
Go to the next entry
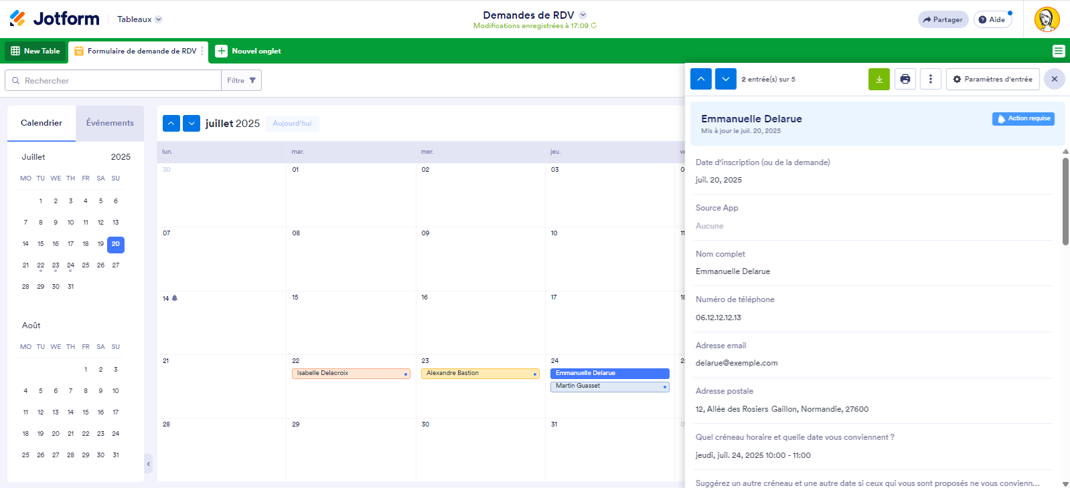tap(725, 79)
